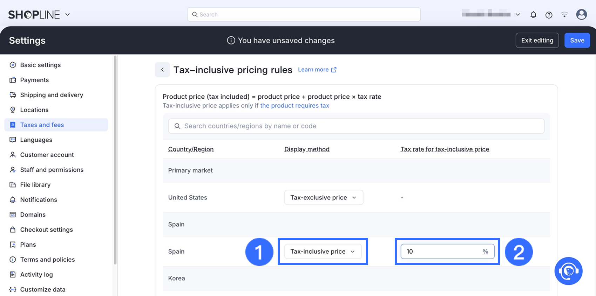Screen dimensions: 596x296
Task: Click the Domains icon in the sidebar
Action: 13,214
